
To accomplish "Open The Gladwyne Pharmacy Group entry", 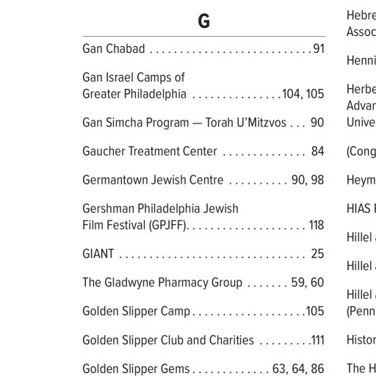I will tap(203, 282).
